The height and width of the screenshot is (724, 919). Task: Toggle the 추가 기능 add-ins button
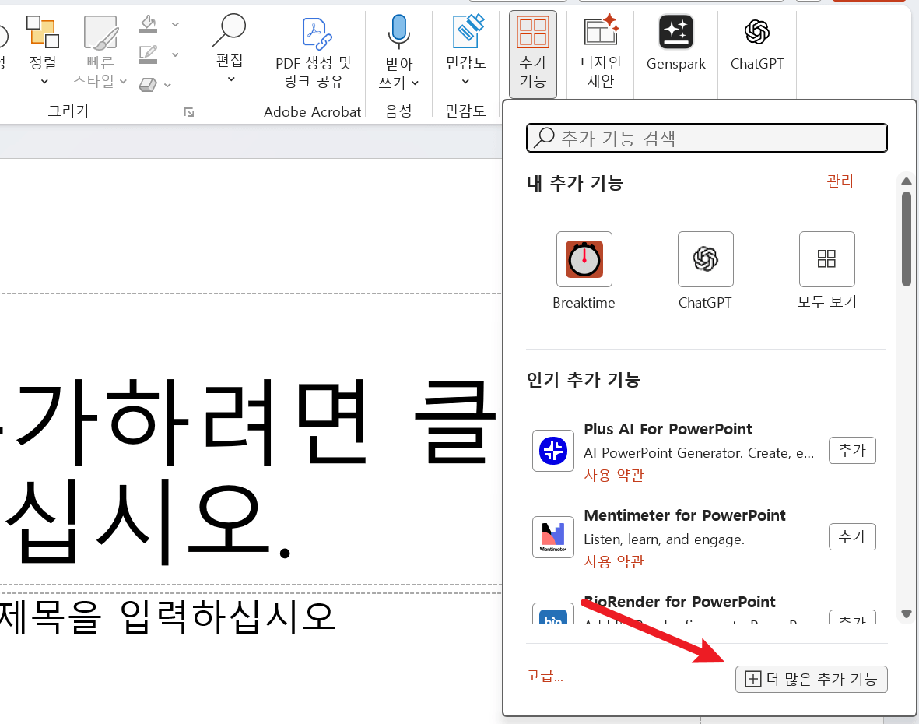(x=533, y=54)
